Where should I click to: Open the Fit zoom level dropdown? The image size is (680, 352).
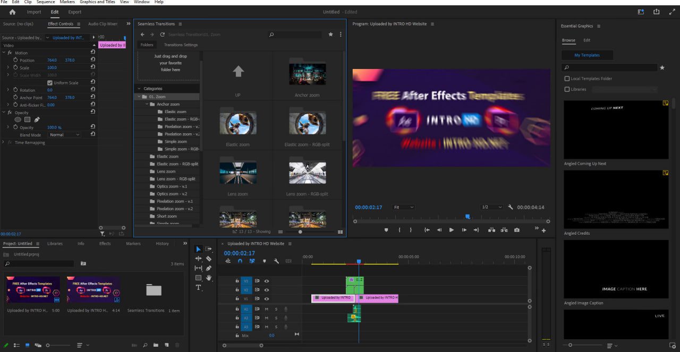[x=404, y=207]
